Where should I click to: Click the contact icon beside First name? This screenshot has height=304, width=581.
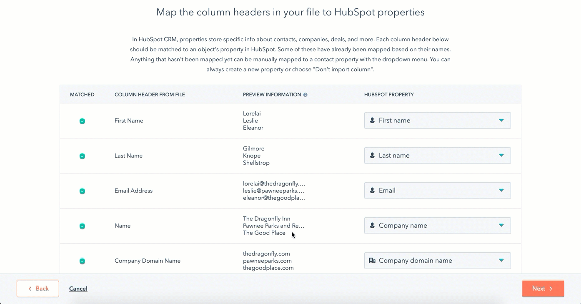pyautogui.click(x=372, y=121)
